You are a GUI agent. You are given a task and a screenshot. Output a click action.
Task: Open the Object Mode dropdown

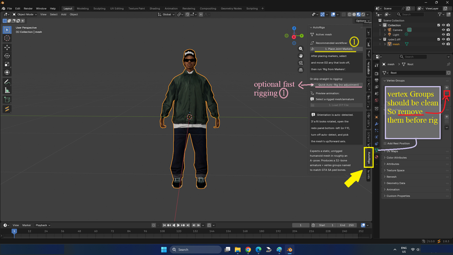coord(25,15)
